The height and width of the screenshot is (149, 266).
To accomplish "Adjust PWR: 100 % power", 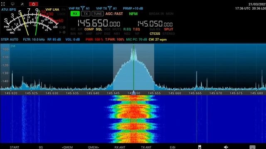I will [x=94, y=40].
